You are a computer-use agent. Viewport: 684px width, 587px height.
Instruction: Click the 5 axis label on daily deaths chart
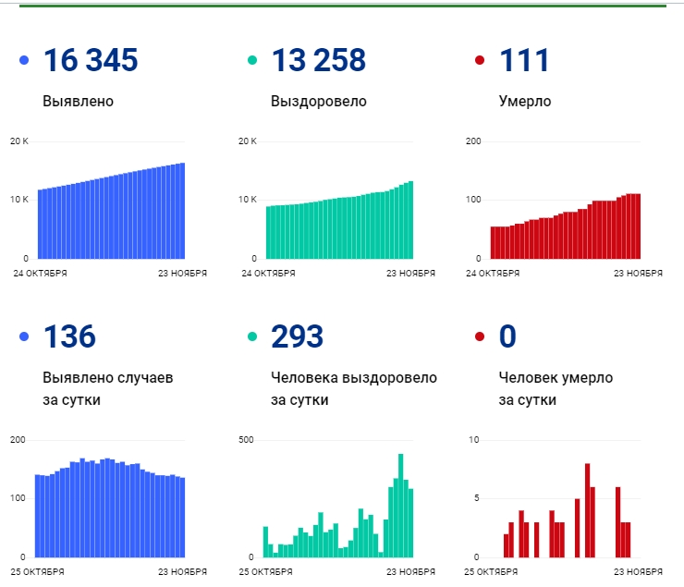pos(477,498)
